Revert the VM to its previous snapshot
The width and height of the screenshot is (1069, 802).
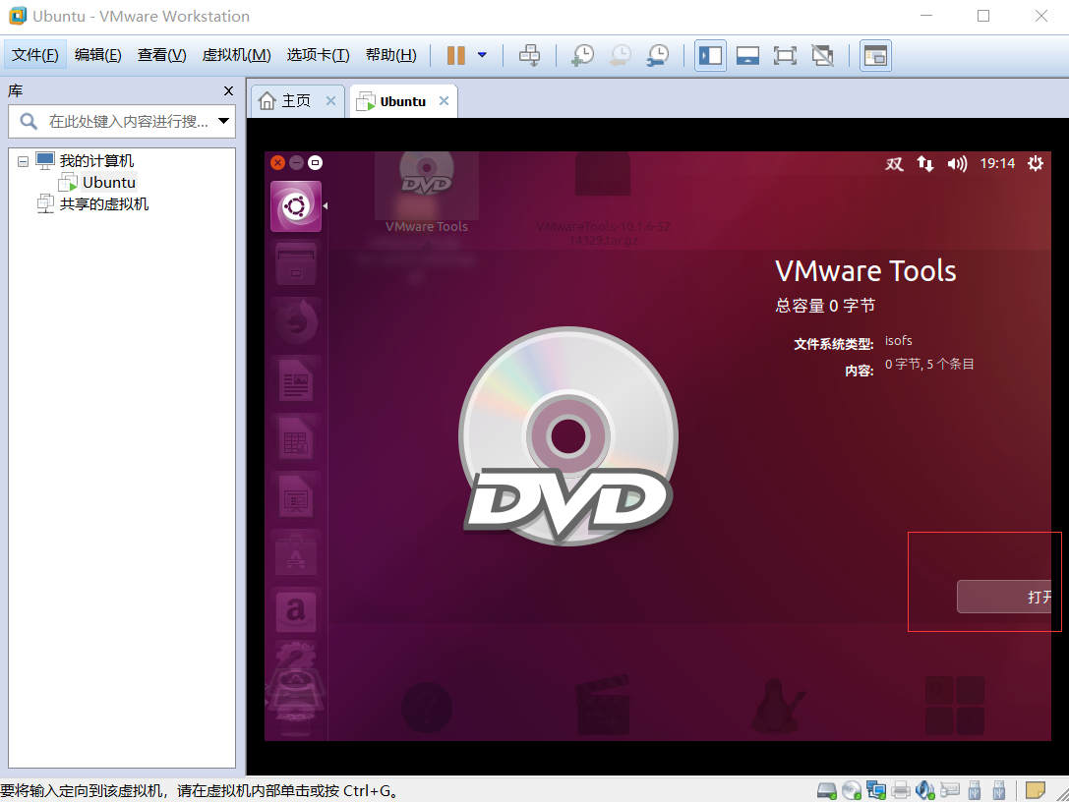(x=621, y=55)
